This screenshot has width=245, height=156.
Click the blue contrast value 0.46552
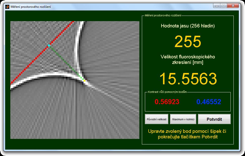coord(209,102)
